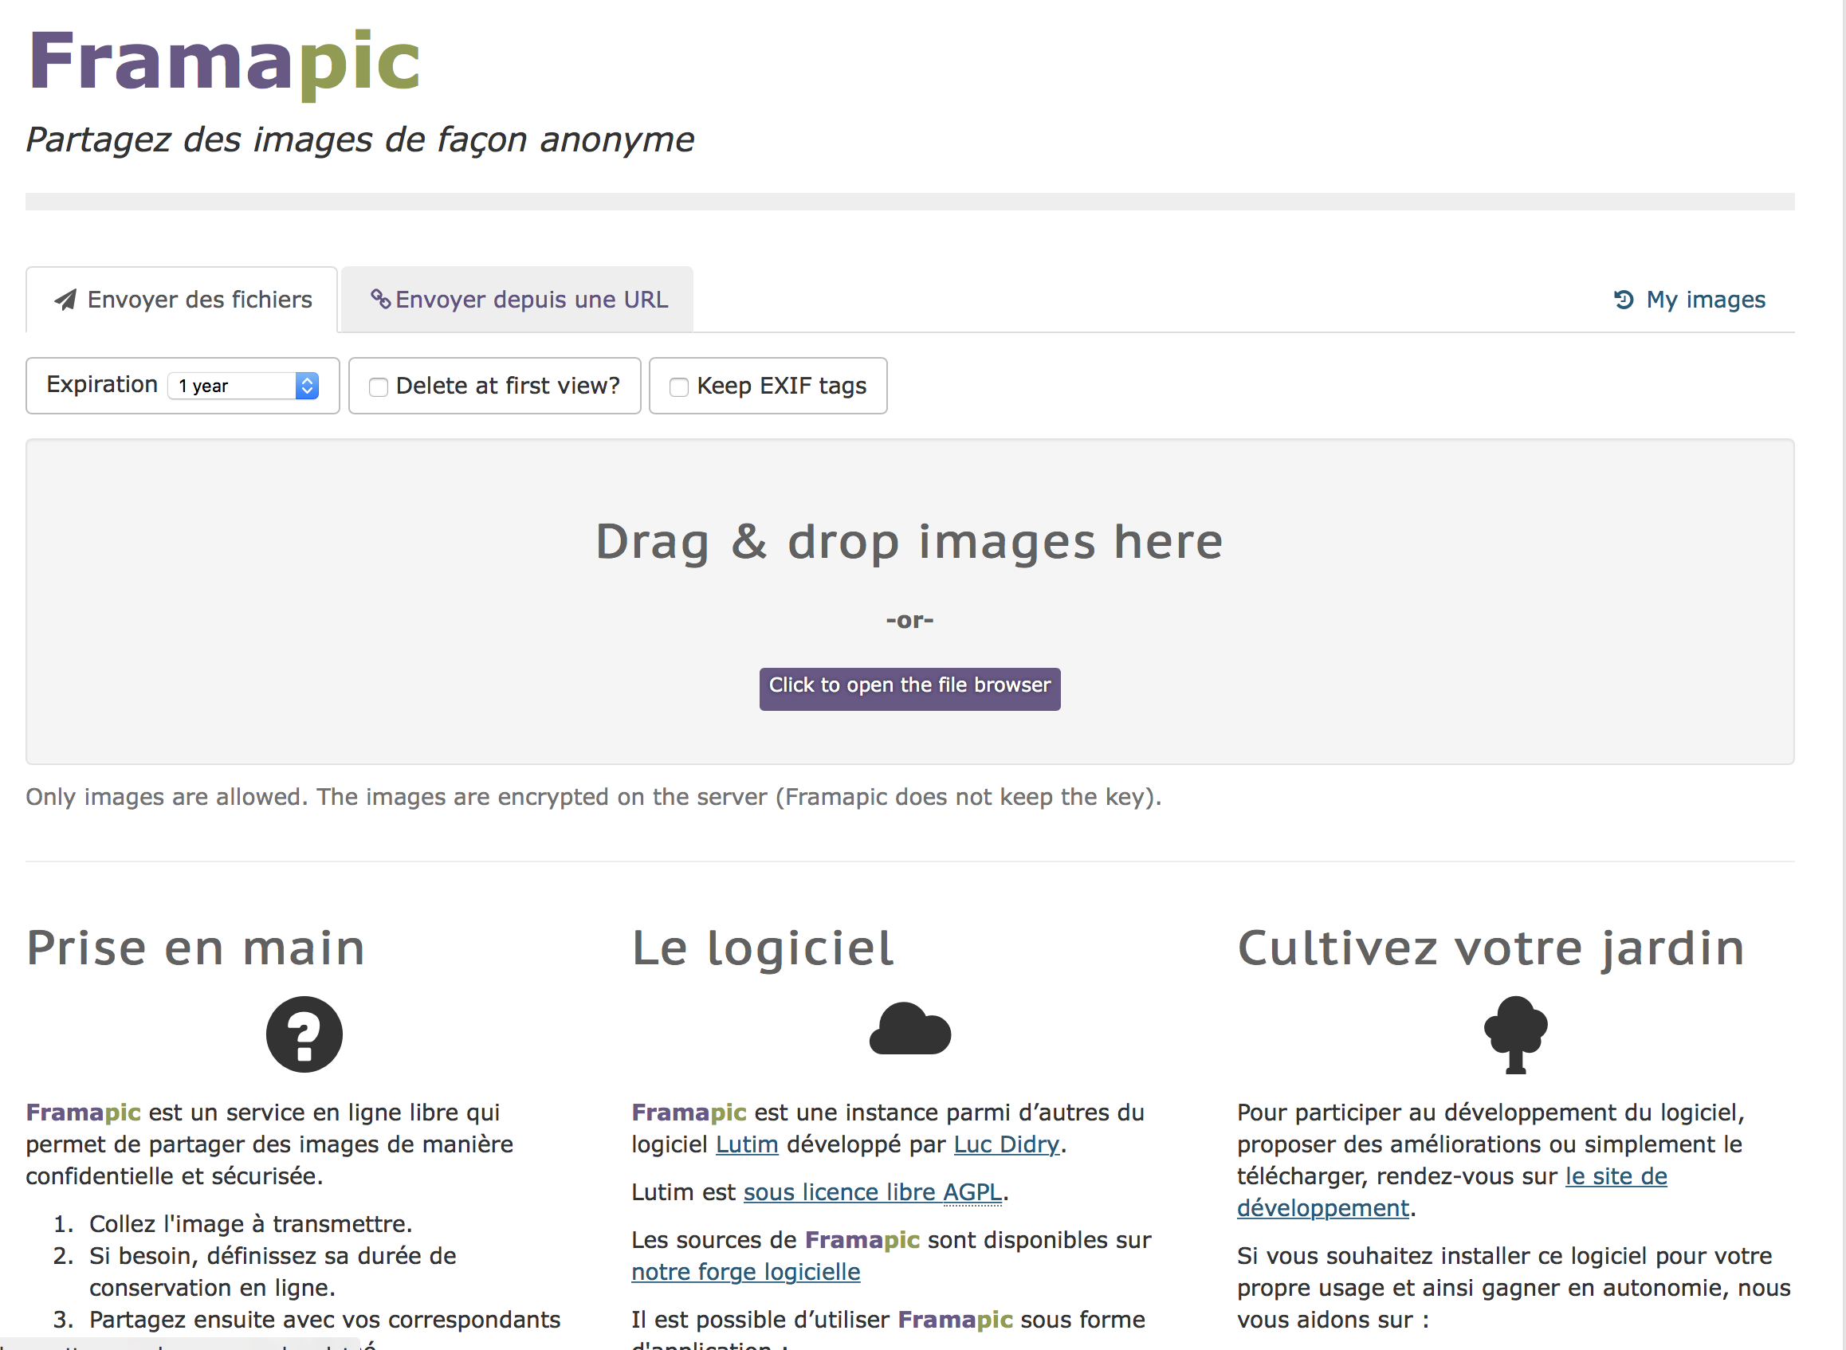1846x1350 pixels.
Task: Click the gray progress bar under the header
Action: pos(909,201)
